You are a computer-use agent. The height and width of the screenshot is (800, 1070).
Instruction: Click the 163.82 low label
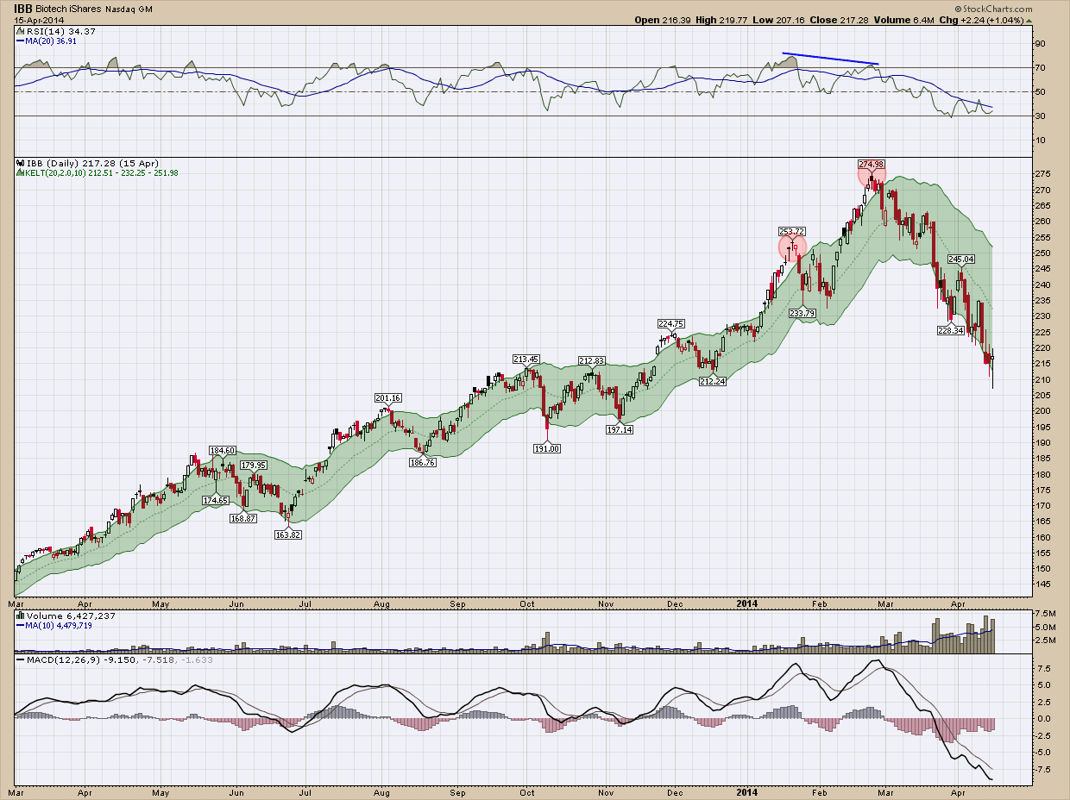click(x=288, y=534)
